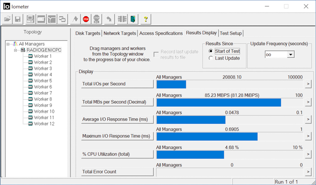Viewport: 316px width, 185px height.
Task: Click the Open configuration file icon
Action: [x=8, y=19]
